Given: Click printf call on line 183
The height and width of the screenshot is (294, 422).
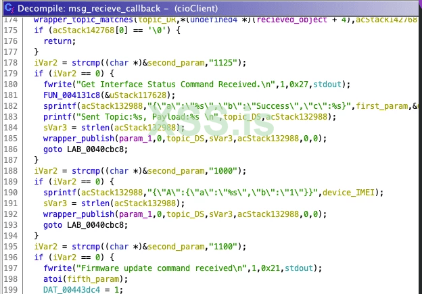Looking at the screenshot, I should click(57, 117).
